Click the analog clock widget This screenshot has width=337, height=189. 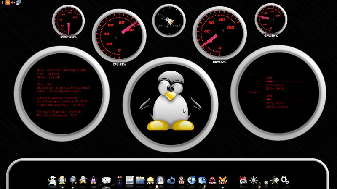click(x=169, y=21)
